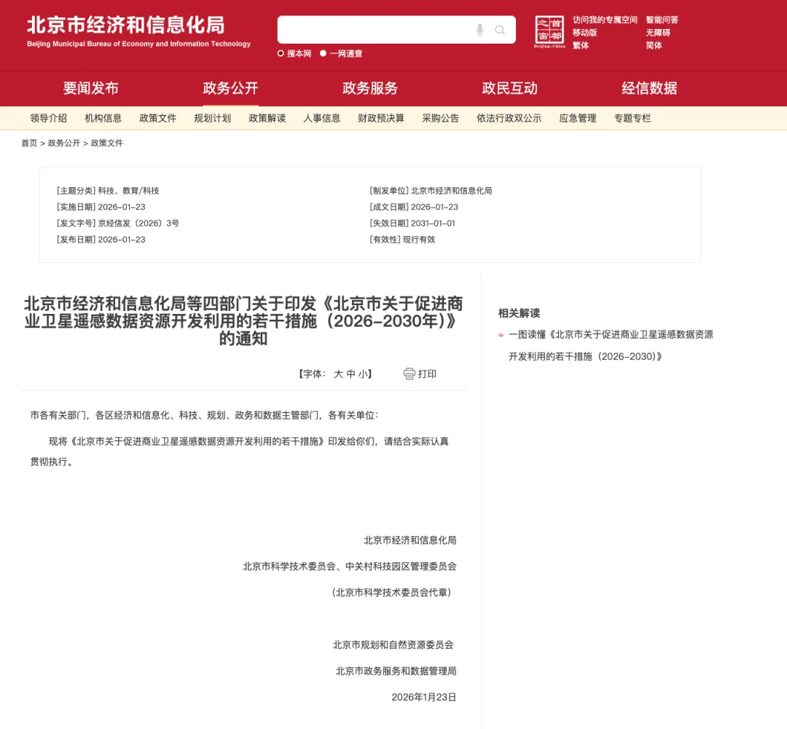The image size is (787, 729).
Task: Click the signature 北京市政务服务和数据管理局
Action: (x=396, y=671)
